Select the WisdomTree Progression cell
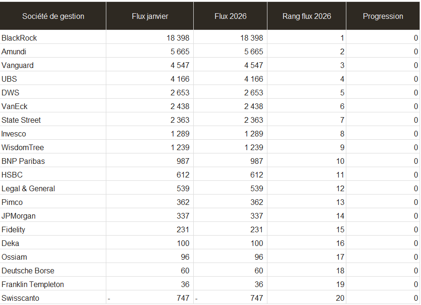This screenshot has height=305, width=421. coord(416,147)
